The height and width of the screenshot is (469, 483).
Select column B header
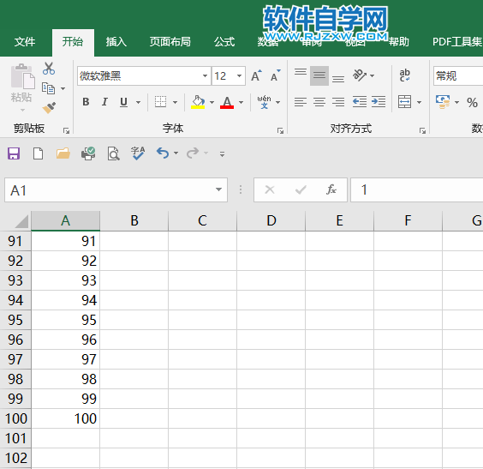click(134, 220)
